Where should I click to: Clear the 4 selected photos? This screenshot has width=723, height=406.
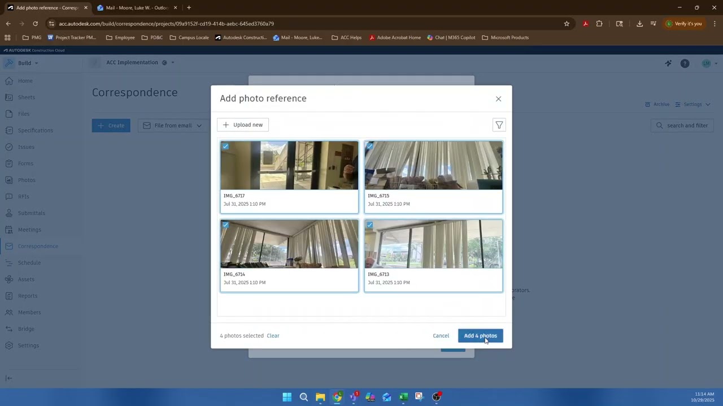(273, 336)
